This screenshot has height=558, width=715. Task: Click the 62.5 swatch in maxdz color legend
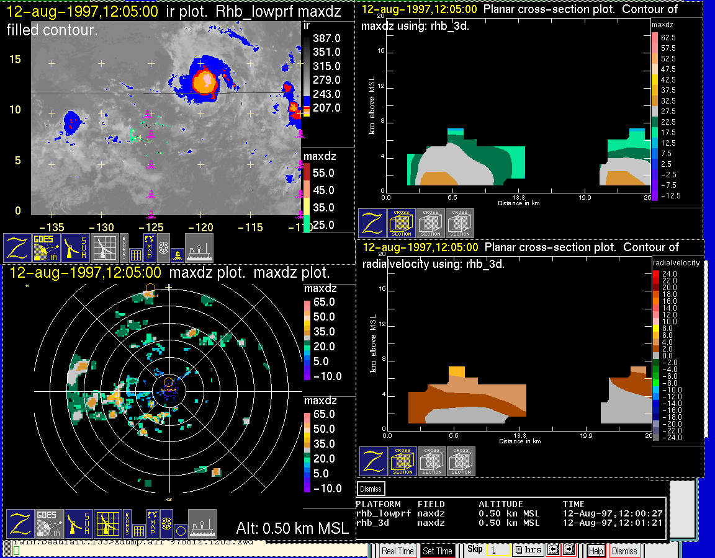click(x=654, y=38)
